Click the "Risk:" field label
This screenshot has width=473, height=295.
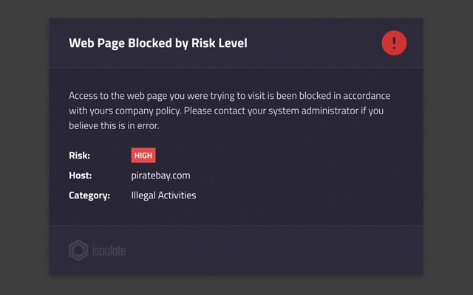tap(80, 156)
